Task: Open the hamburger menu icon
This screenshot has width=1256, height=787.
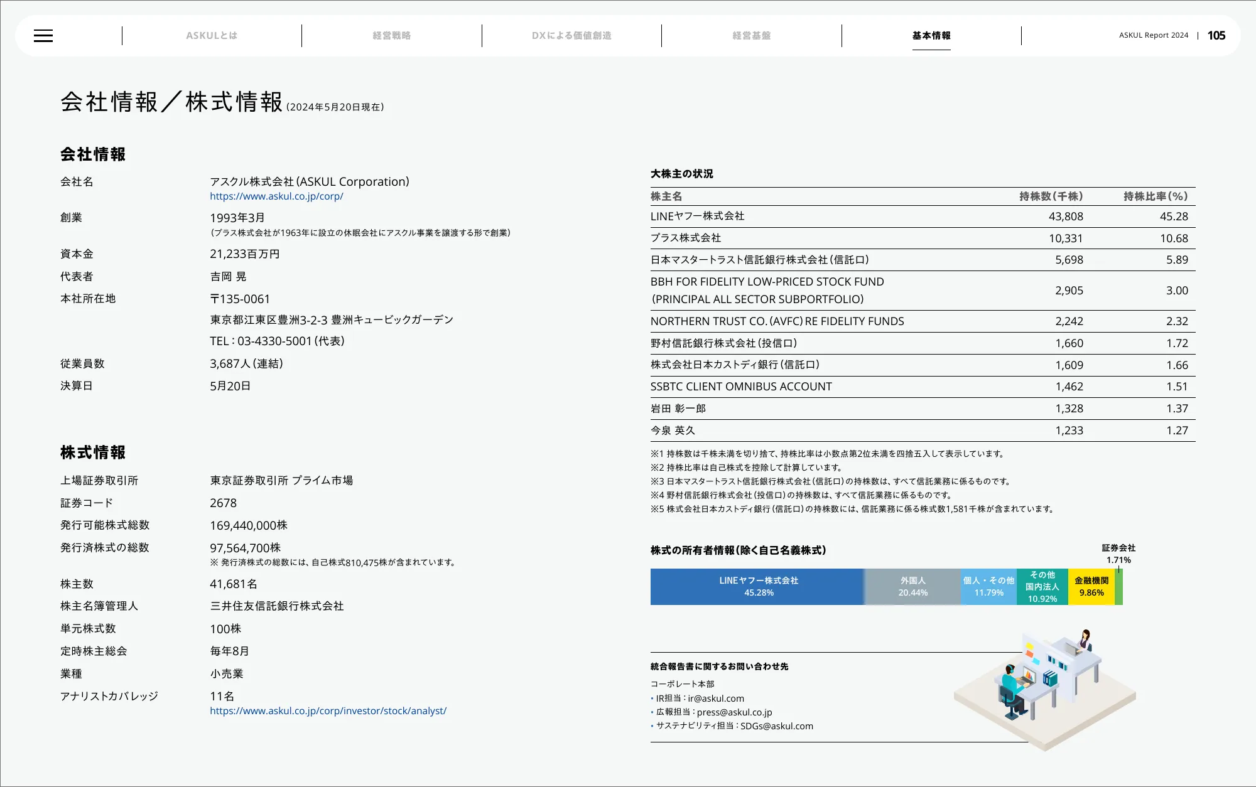Action: coord(43,36)
